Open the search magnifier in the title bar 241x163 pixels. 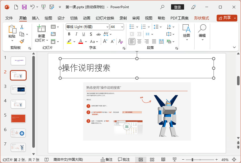(x=162, y=7)
